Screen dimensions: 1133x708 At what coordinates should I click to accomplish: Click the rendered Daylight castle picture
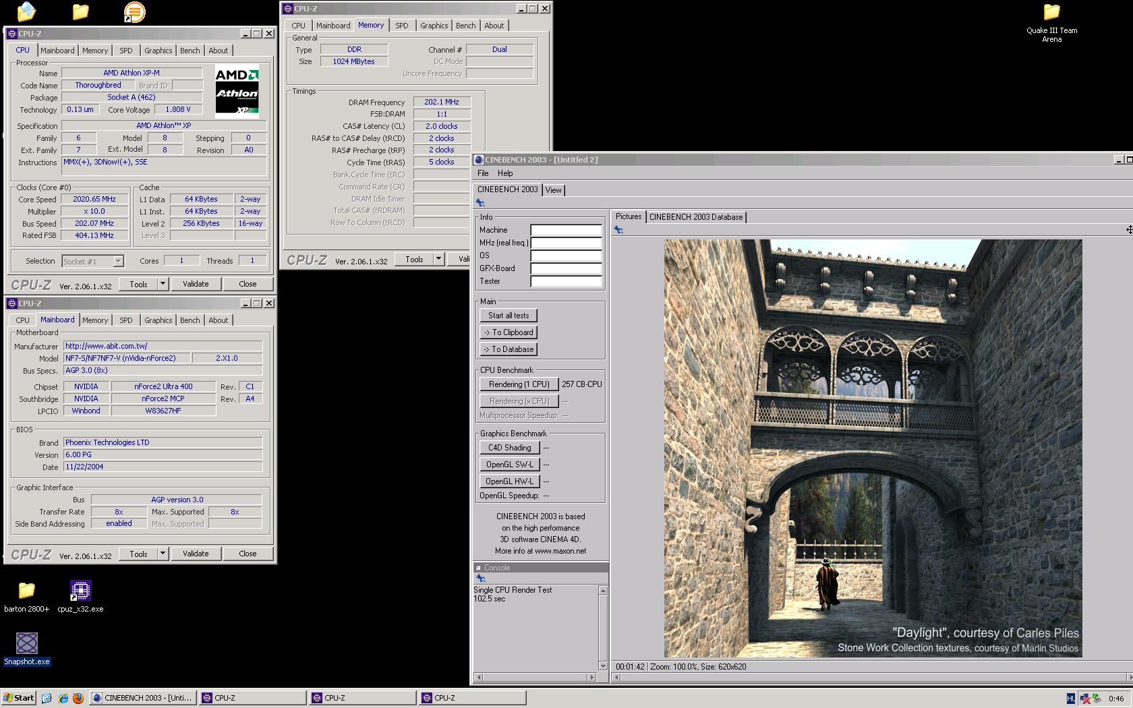point(873,448)
